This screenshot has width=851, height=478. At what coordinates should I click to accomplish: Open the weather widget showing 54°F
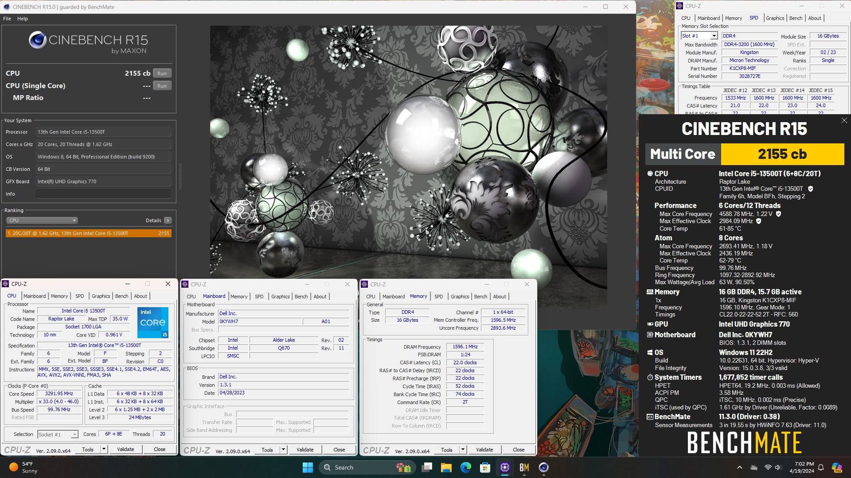coord(23,467)
